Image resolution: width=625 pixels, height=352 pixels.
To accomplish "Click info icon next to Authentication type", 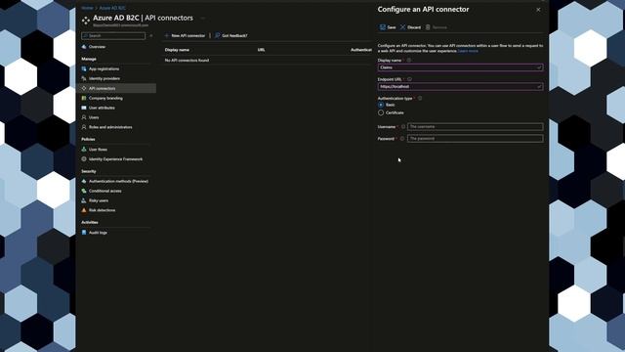I will pyautogui.click(x=420, y=98).
